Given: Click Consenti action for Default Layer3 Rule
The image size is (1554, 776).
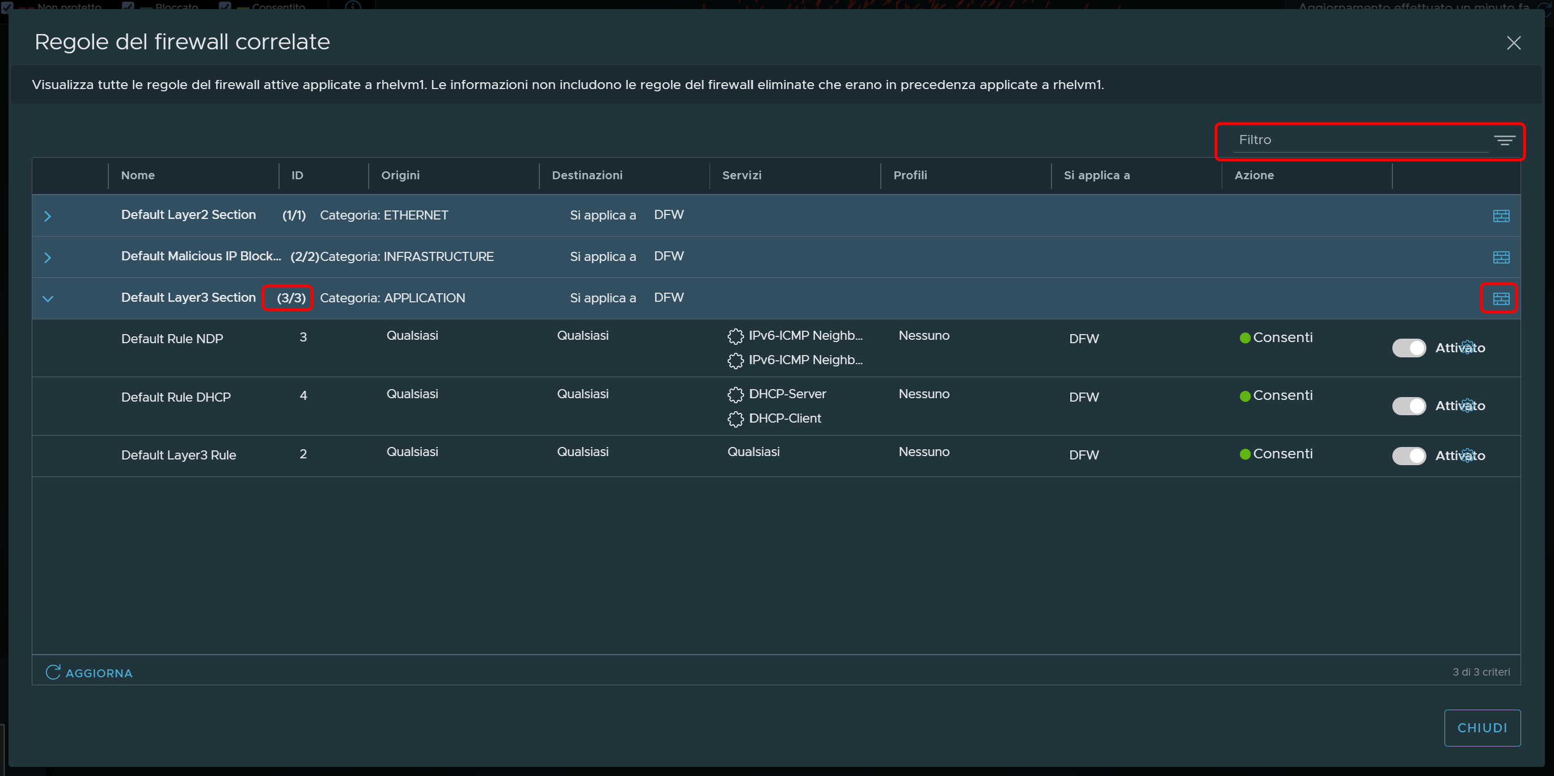Looking at the screenshot, I should (1282, 454).
